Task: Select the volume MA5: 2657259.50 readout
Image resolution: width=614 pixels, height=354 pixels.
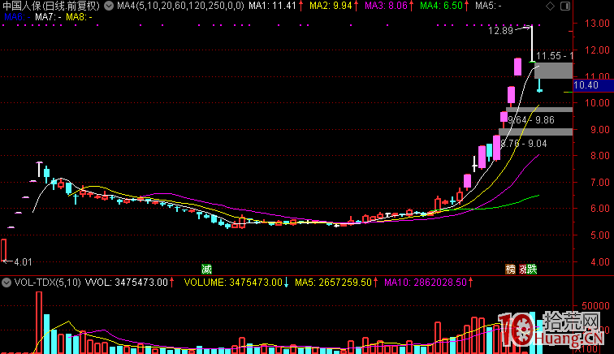Action: coord(333,283)
